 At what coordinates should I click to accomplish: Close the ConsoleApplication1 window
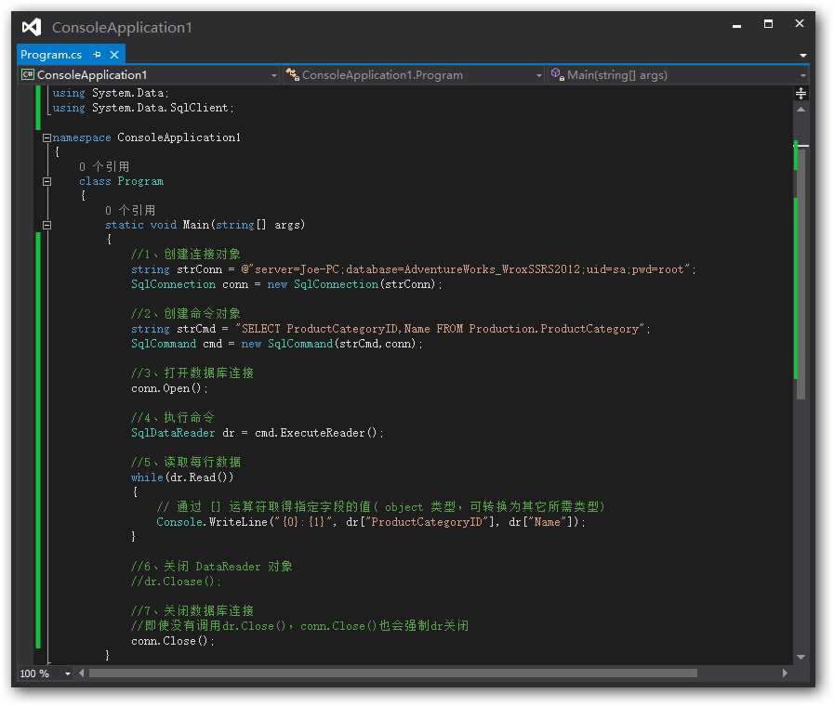[799, 23]
